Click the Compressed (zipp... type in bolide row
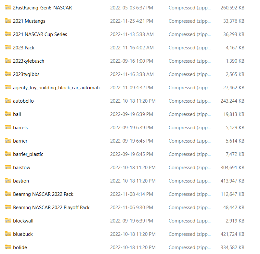Viewport: 260px width, 254px height. coord(189,248)
